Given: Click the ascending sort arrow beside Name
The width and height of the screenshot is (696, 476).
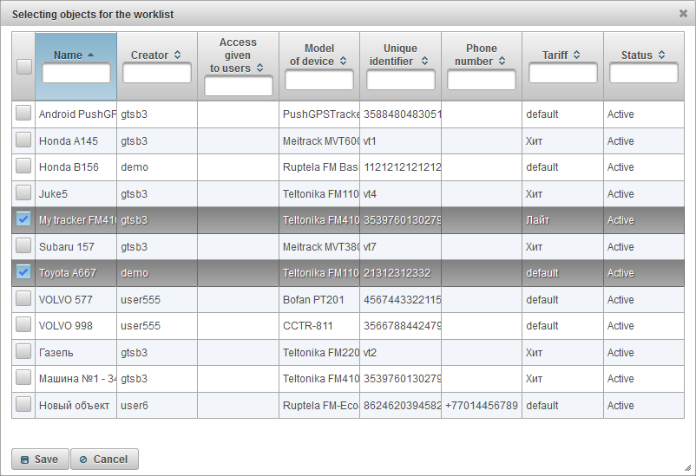Looking at the screenshot, I should pyautogui.click(x=92, y=55).
